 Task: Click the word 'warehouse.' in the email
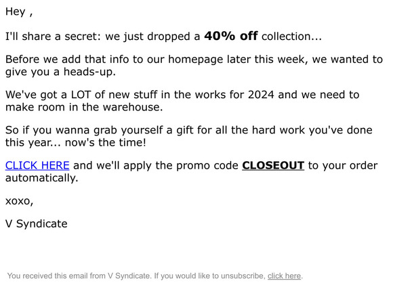(133, 107)
